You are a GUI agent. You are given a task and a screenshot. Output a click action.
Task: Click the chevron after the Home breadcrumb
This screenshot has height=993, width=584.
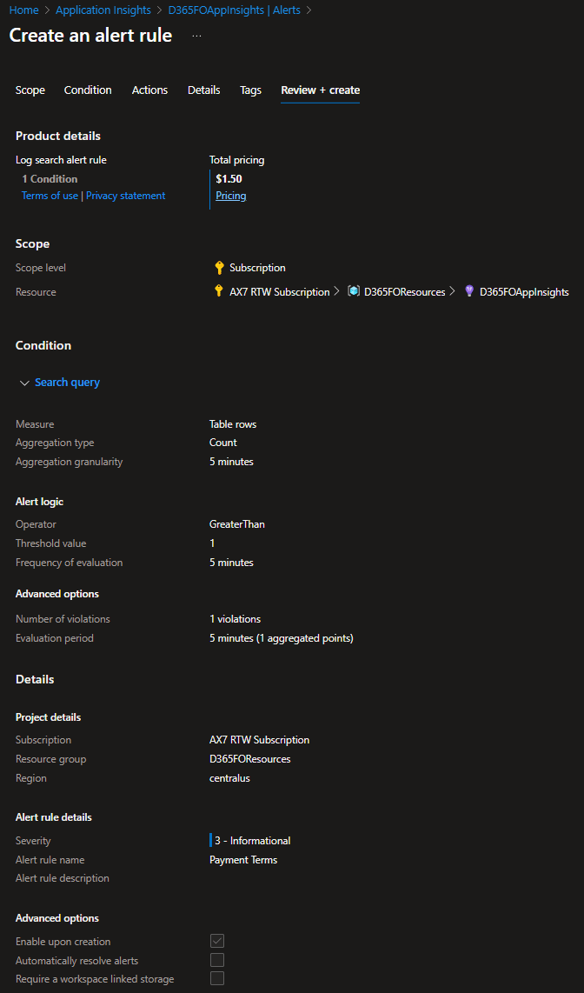tap(47, 10)
